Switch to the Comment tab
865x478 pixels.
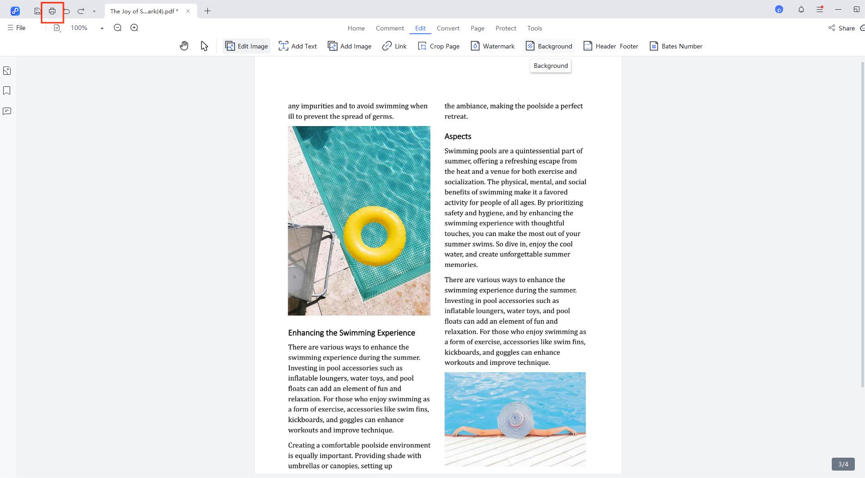click(x=390, y=28)
